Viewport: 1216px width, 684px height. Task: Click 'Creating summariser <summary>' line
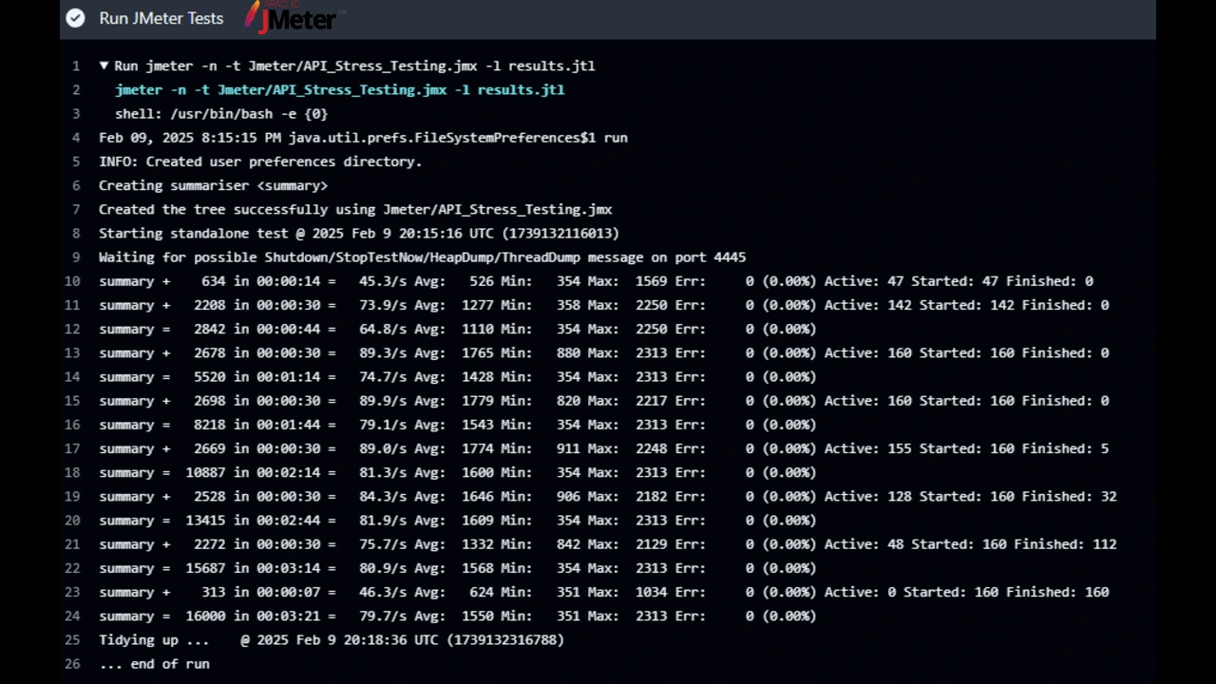coord(213,185)
